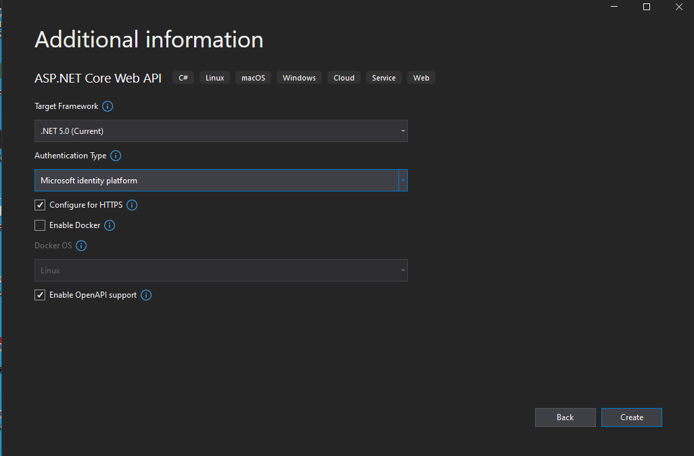The image size is (694, 456).
Task: Click info icon beside Configure for HTTPS
Action: (x=132, y=205)
